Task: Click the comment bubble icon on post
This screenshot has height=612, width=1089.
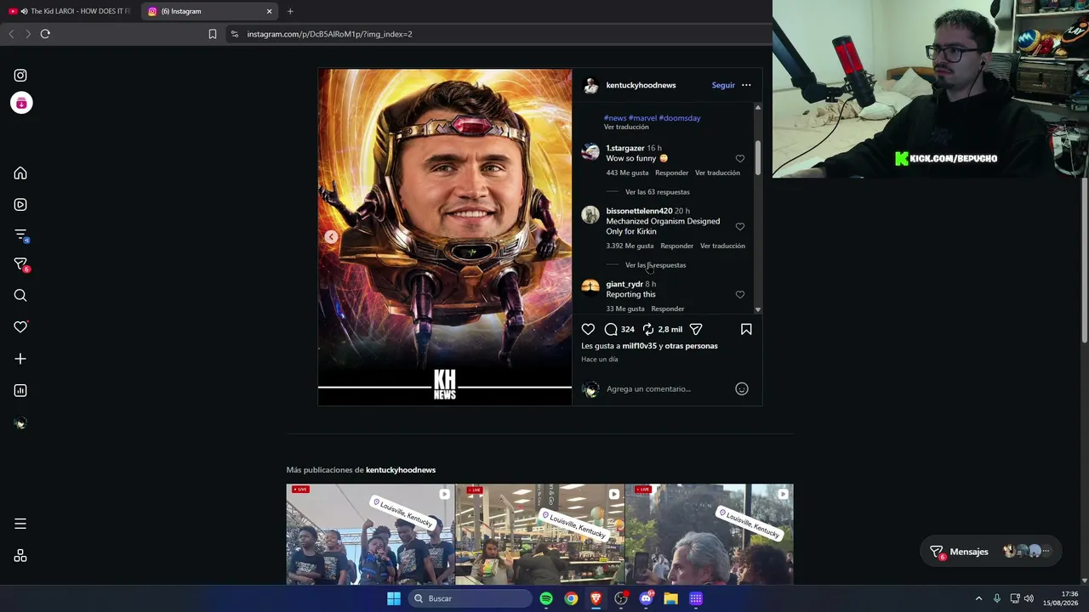Action: 611,329
